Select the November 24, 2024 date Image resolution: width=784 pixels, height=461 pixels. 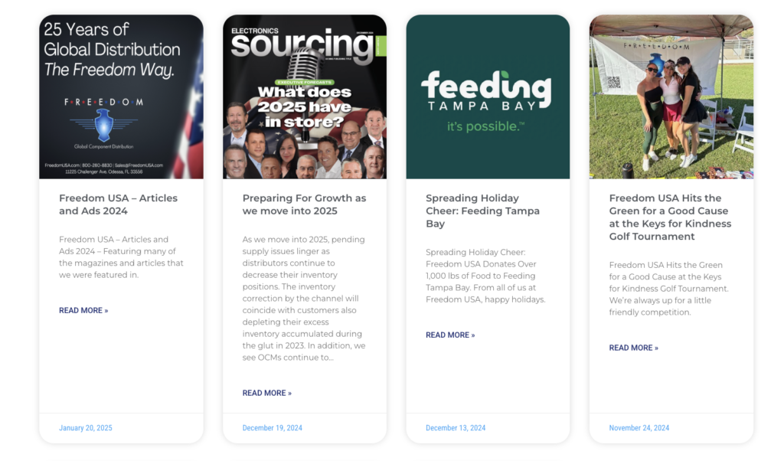639,428
